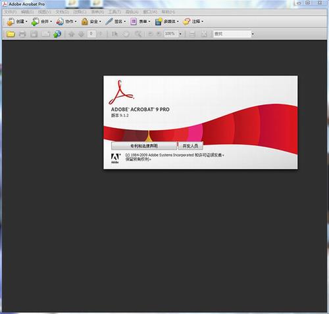Click the 100% zoom value field

(x=171, y=34)
